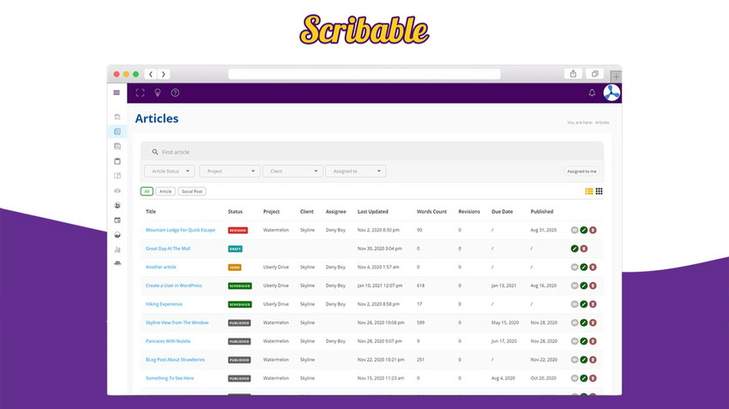Open Something To See Here link
Screen dimensions: 729x409
tap(170, 378)
